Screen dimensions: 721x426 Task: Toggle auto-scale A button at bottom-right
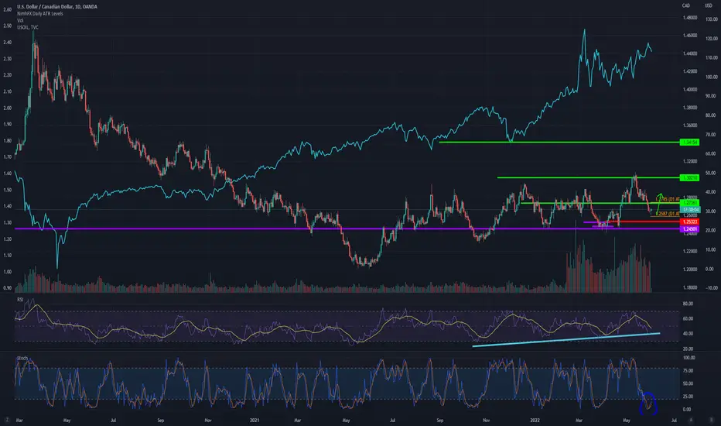pyautogui.click(x=691, y=420)
